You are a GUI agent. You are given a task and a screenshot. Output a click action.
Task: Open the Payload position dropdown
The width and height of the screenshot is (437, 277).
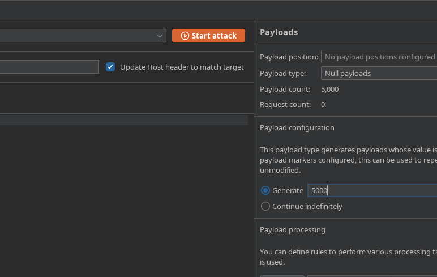tap(379, 57)
